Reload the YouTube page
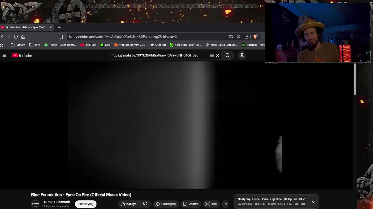The width and height of the screenshot is (373, 209). 16,37
